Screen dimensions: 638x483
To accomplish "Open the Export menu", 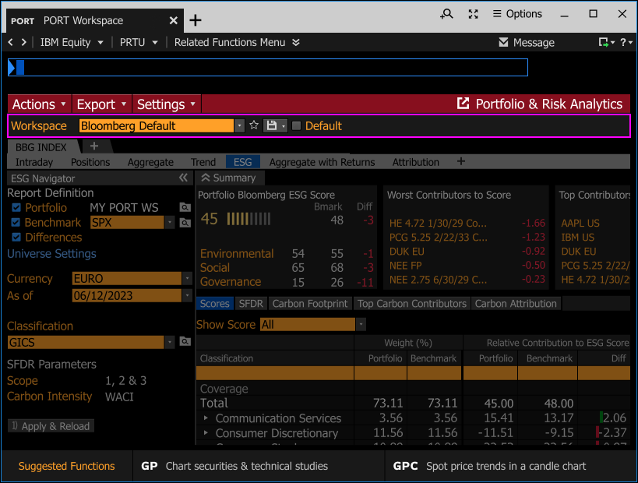I will click(x=102, y=104).
